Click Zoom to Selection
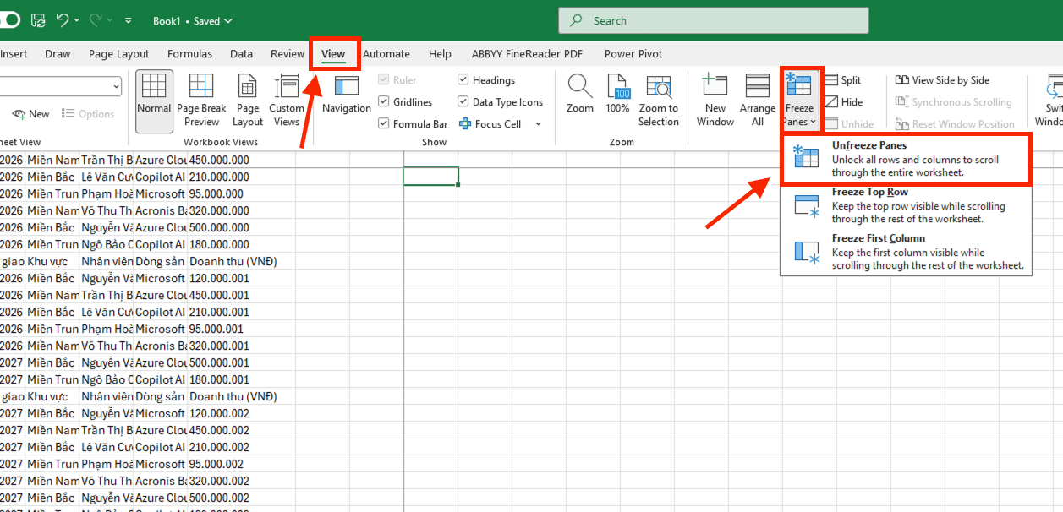 tap(659, 100)
